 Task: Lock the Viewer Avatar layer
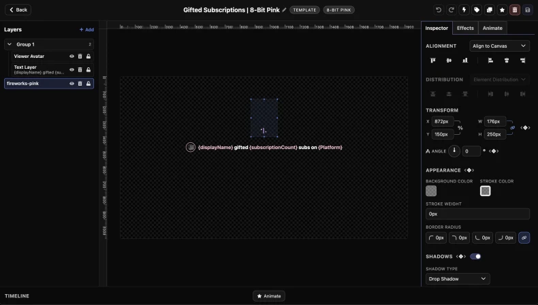coord(89,57)
